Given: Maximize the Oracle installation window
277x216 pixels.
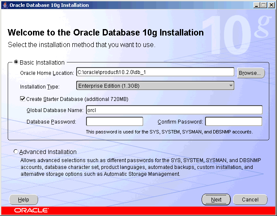Looking at the screenshot, I should 263,5.
